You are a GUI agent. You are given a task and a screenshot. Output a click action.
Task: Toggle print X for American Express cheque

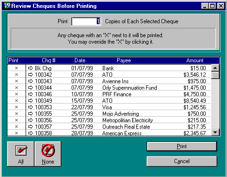click(16, 133)
